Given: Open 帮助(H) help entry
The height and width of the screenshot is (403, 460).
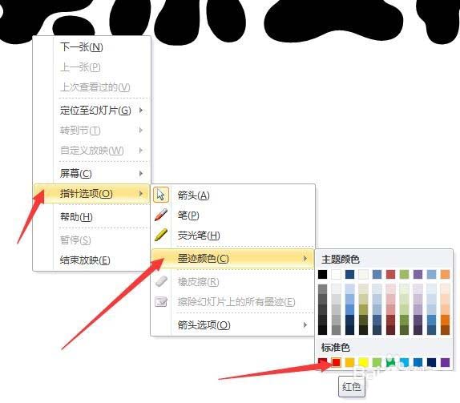Looking at the screenshot, I should pyautogui.click(x=92, y=217).
